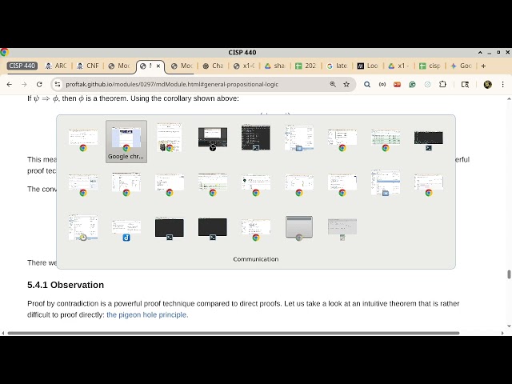Open the pigeon hole principle link

tap(147, 314)
